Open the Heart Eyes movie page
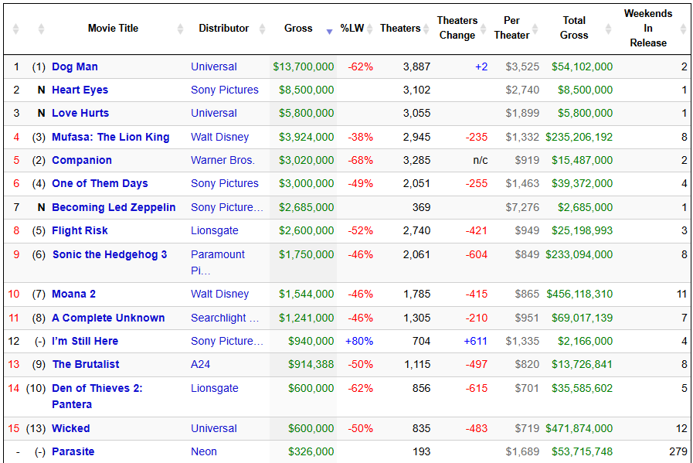 [x=80, y=90]
